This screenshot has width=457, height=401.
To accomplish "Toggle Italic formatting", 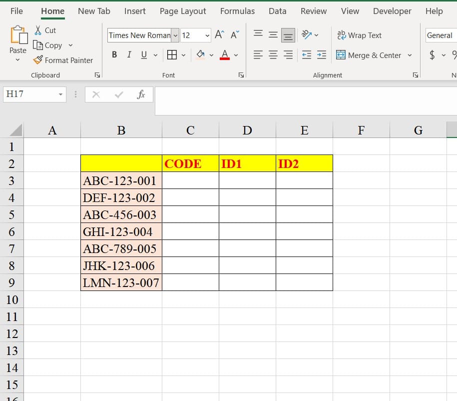I will pos(129,55).
